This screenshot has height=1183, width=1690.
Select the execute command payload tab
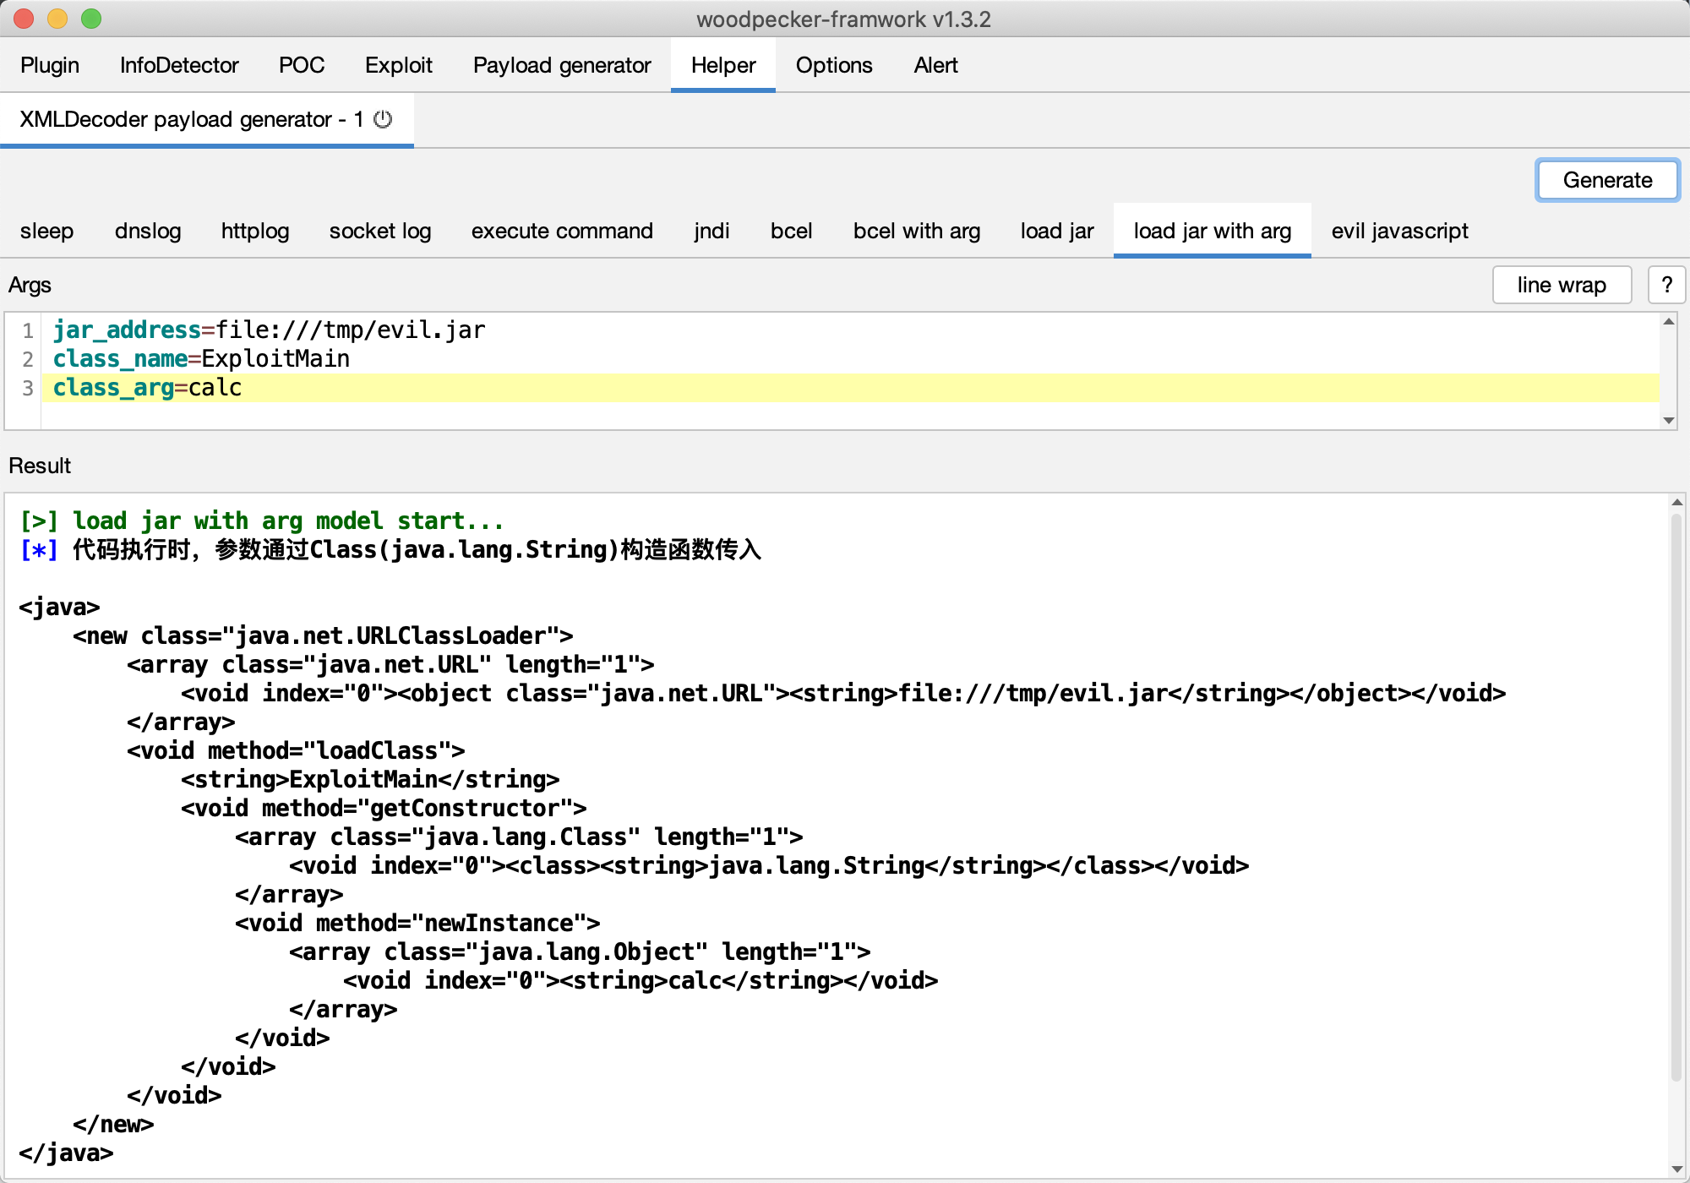click(562, 231)
